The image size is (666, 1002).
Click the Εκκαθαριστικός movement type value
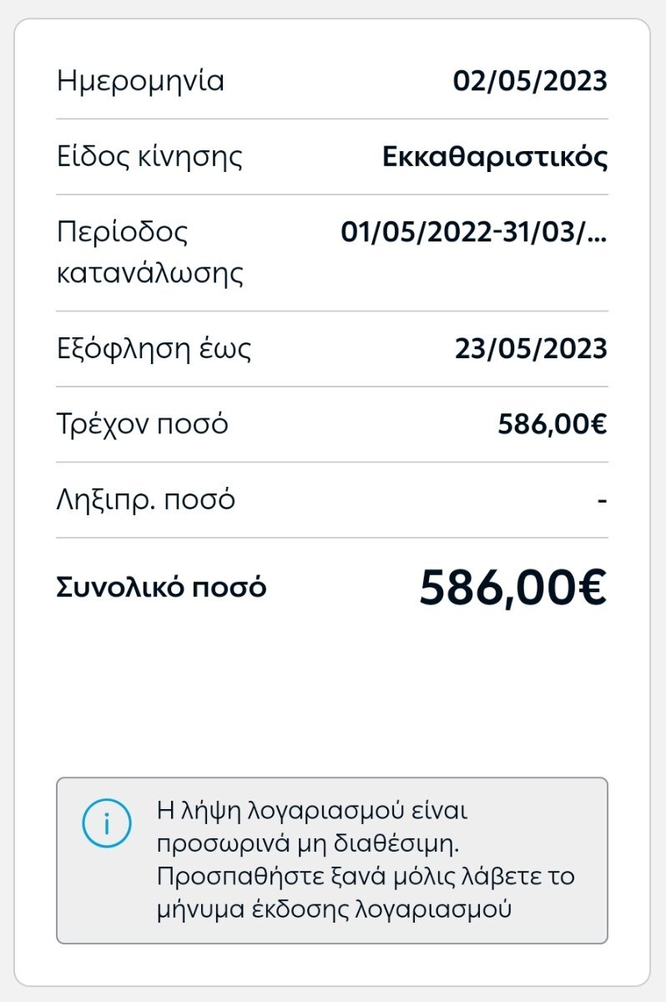495,157
